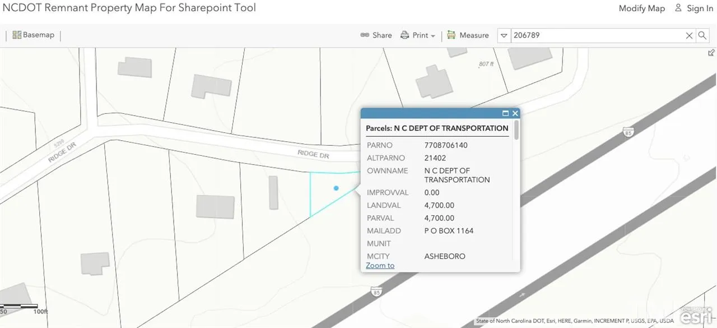717x328 pixels.
Task: Click inside the search field showing 206789
Action: point(594,35)
